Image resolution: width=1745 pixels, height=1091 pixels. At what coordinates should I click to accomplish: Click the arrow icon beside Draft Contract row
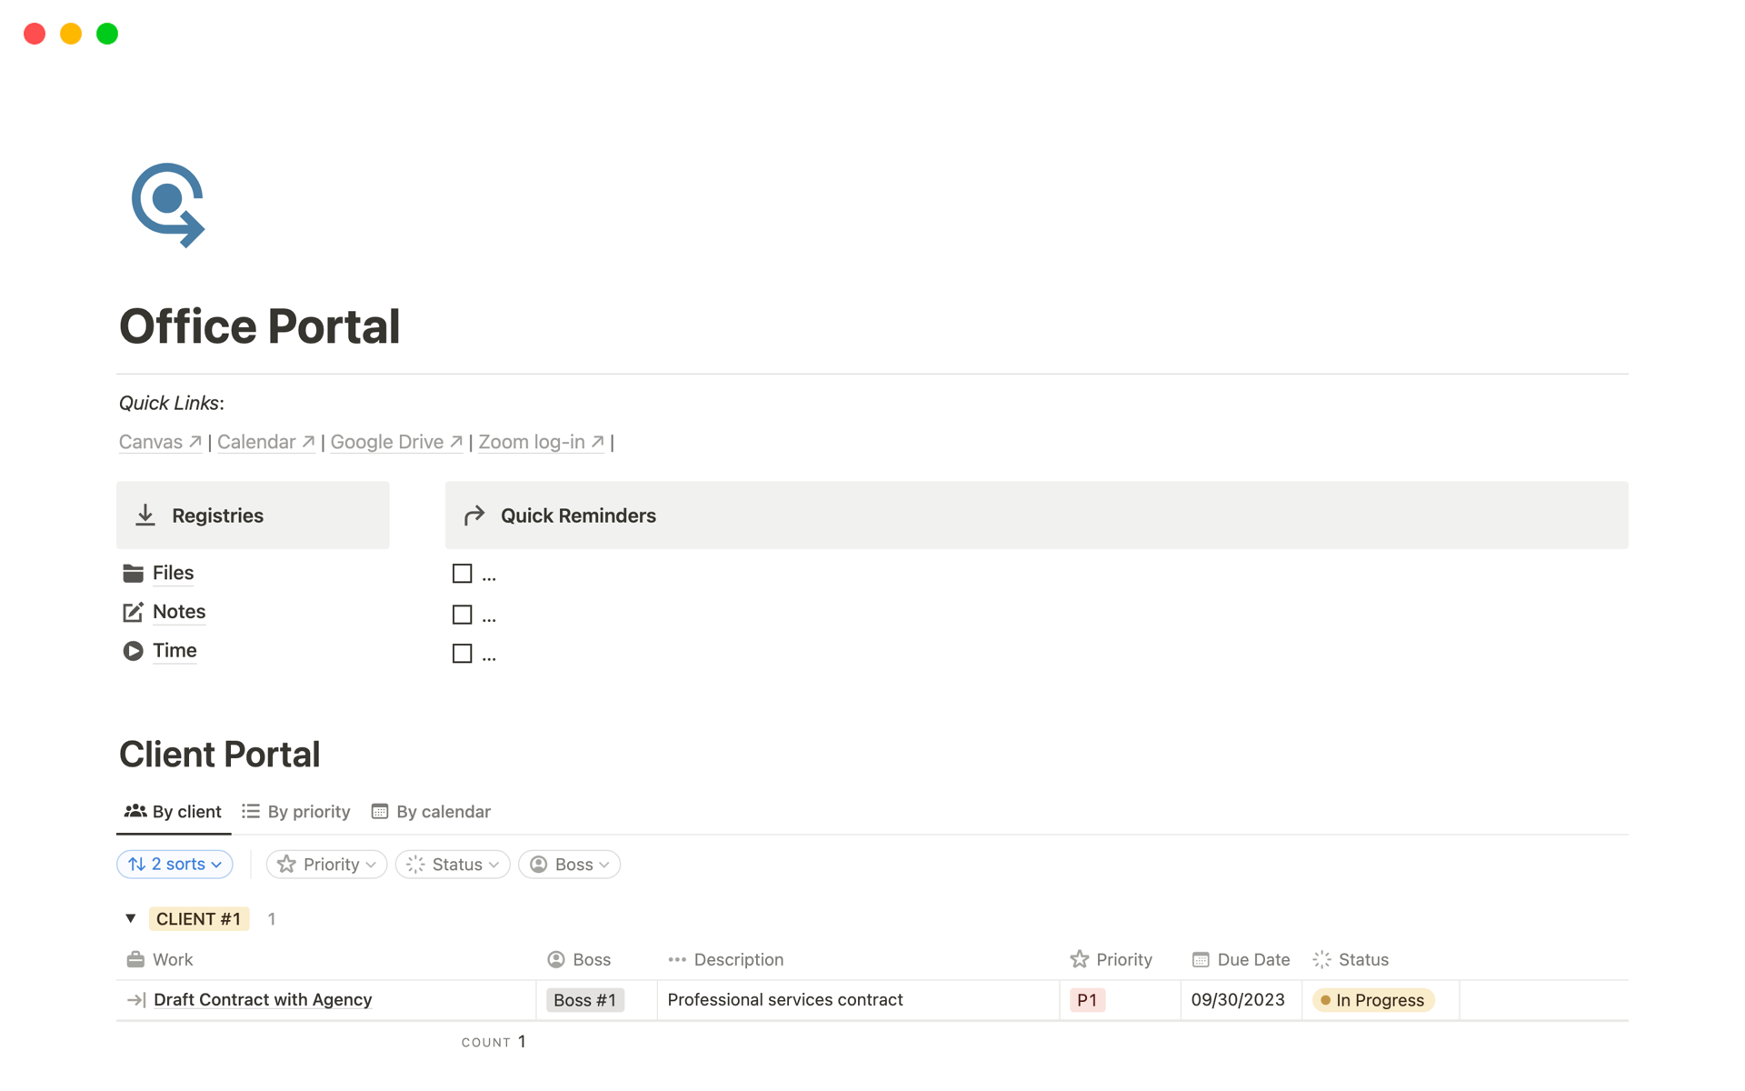136,1000
